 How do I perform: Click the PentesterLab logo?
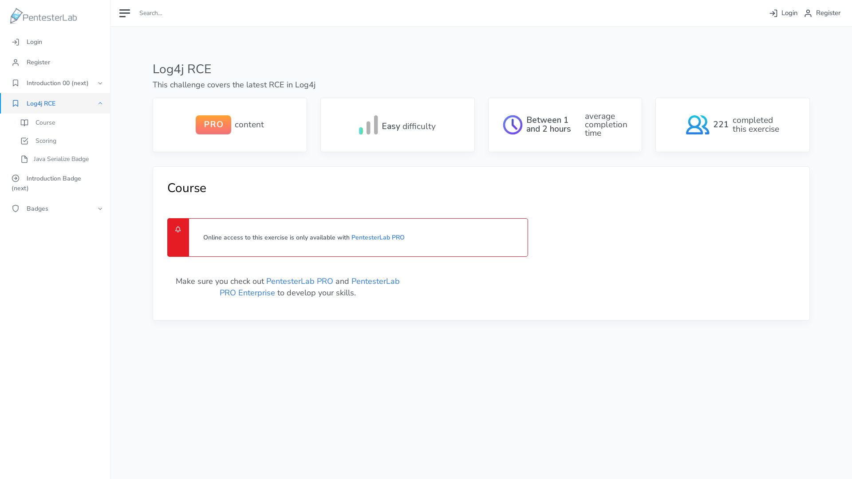point(43,16)
